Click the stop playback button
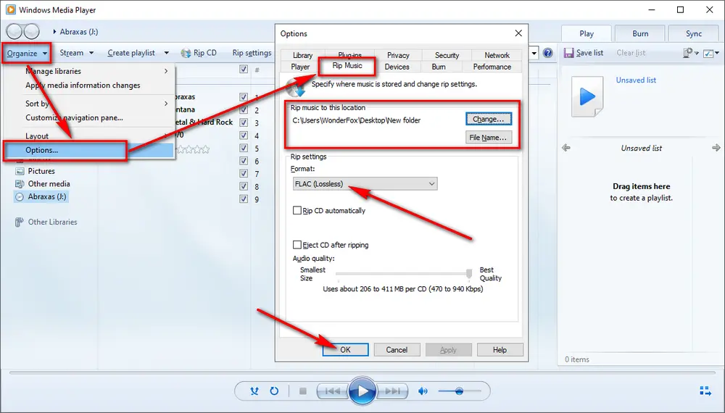Screen dimensions: 725x413 (x=303, y=391)
